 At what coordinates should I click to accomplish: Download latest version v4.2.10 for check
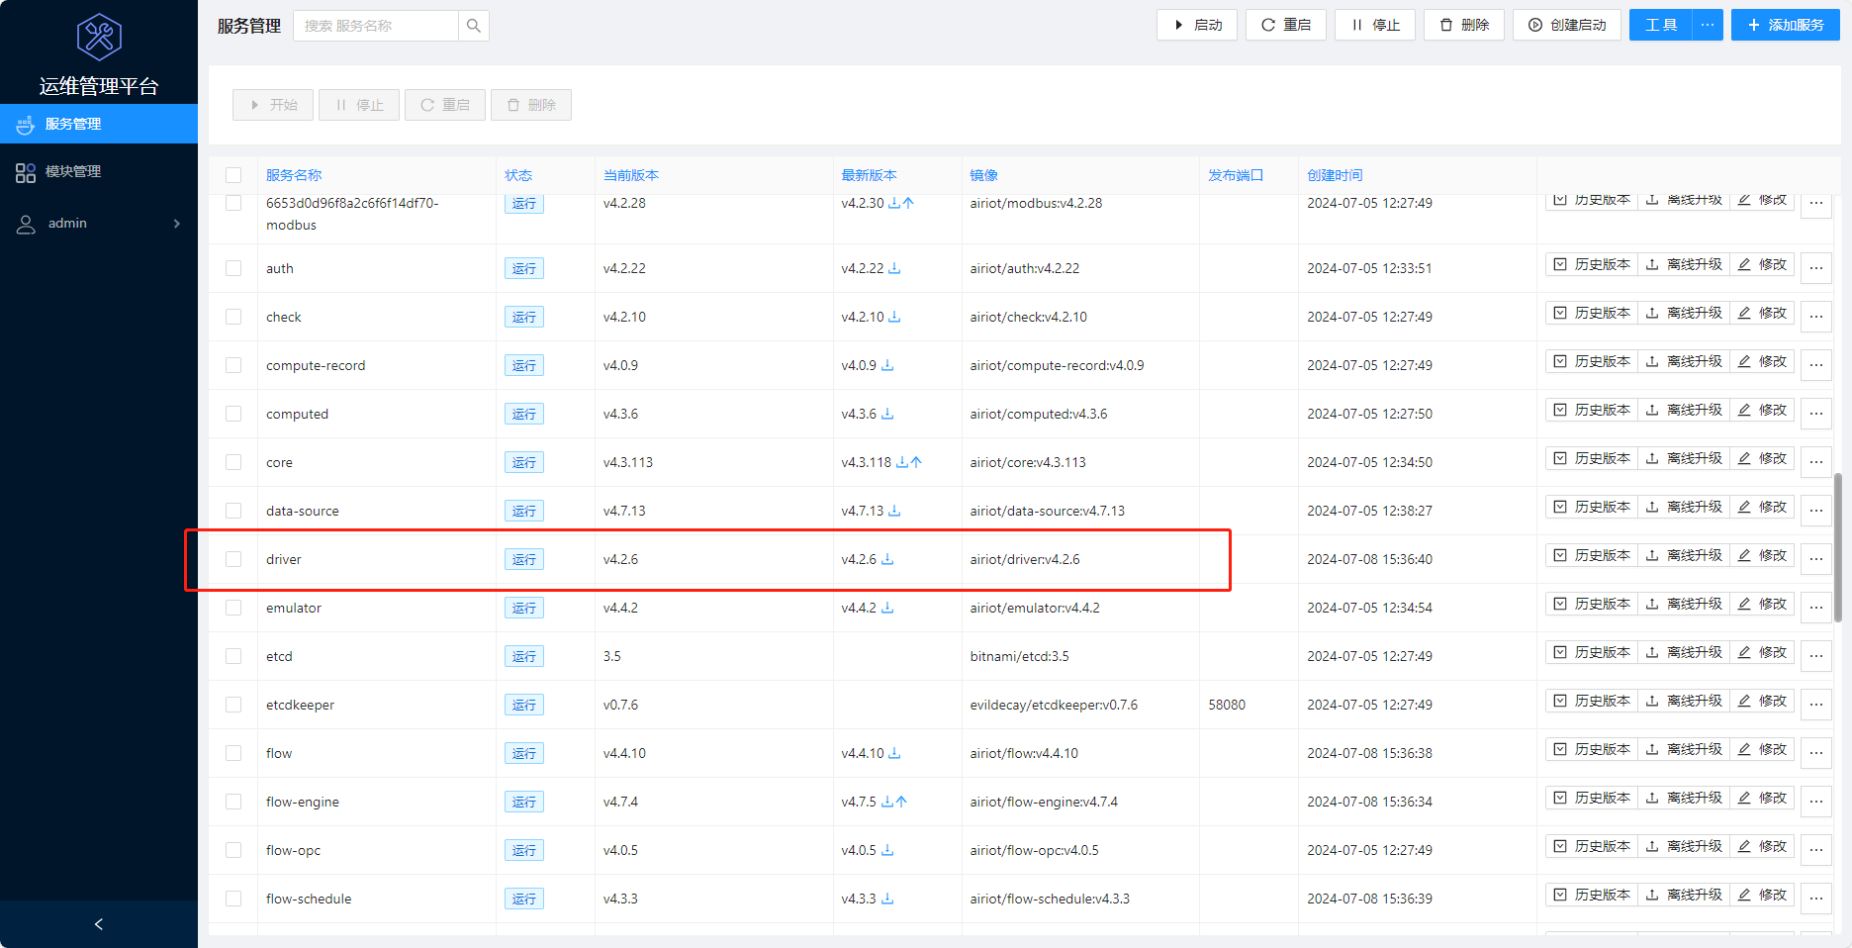pyautogui.click(x=894, y=317)
